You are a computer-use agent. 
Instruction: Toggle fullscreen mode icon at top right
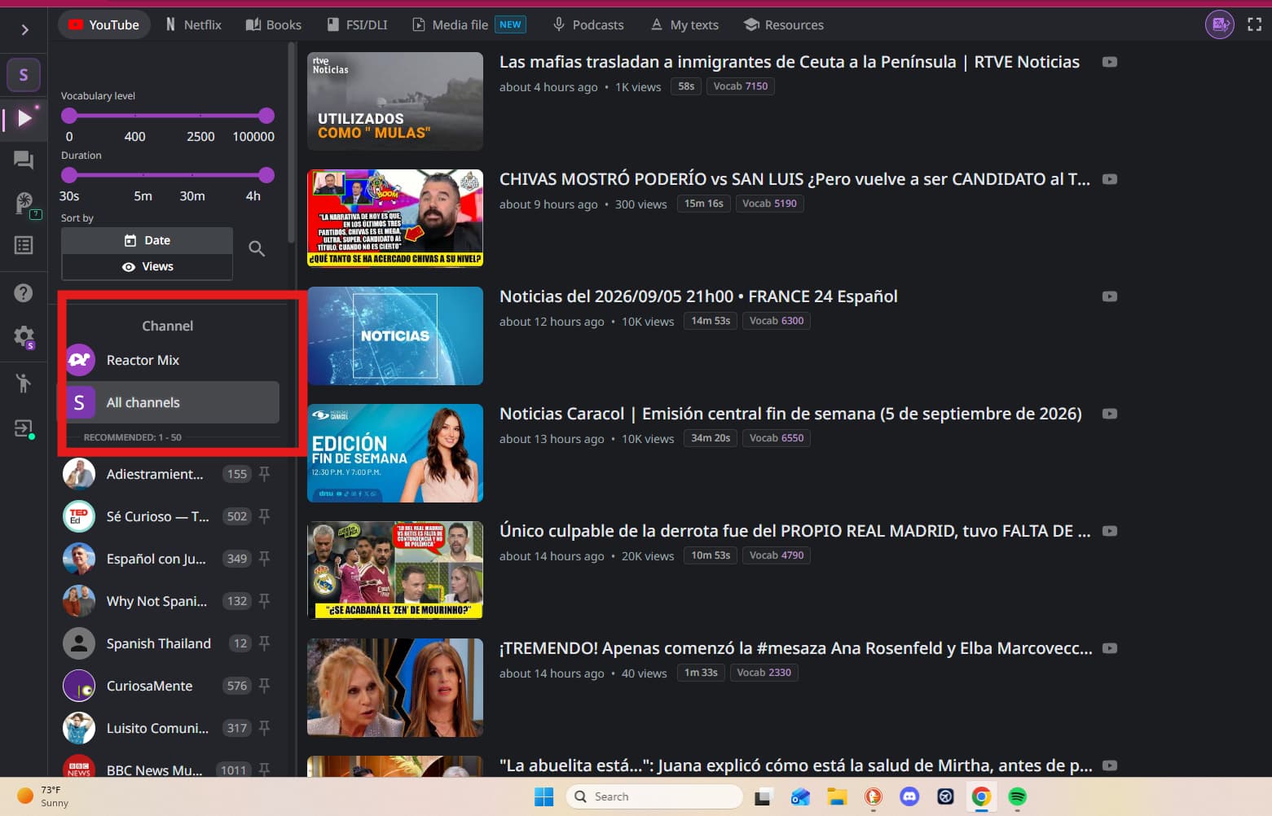1255,25
